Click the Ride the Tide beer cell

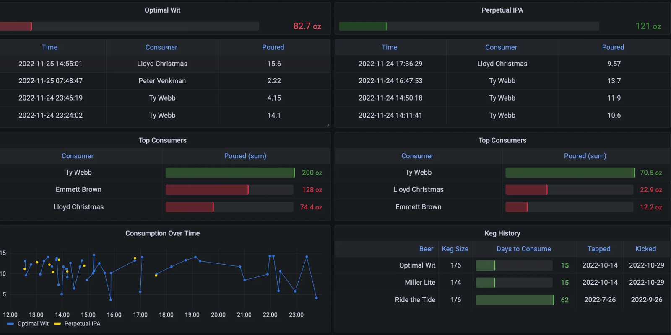coord(415,300)
